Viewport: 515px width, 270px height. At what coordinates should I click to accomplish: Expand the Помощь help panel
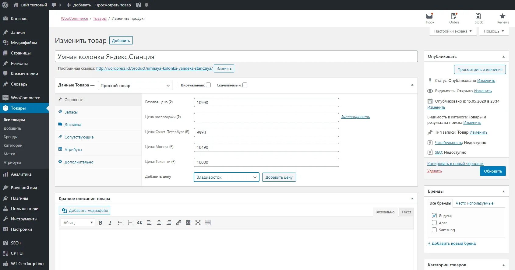[x=494, y=31]
